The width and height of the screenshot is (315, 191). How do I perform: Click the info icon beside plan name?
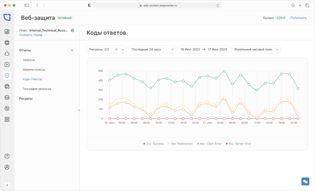pyautogui.click(x=73, y=30)
